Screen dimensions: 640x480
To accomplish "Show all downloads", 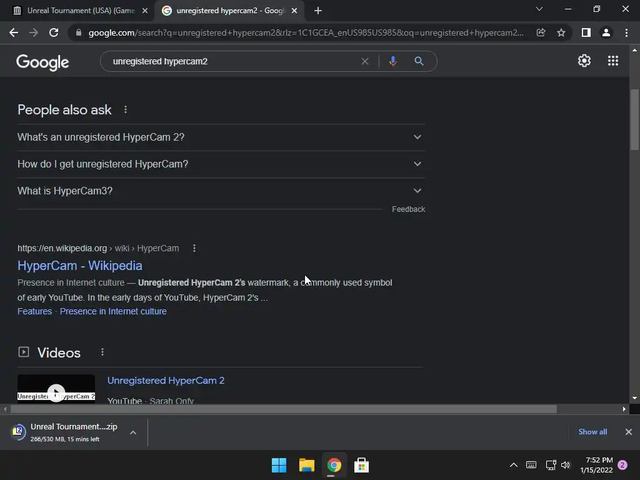I will pyautogui.click(x=592, y=432).
